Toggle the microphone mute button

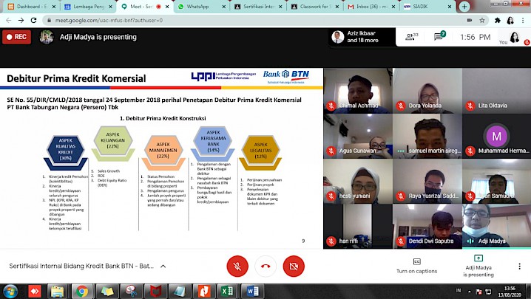(237, 267)
